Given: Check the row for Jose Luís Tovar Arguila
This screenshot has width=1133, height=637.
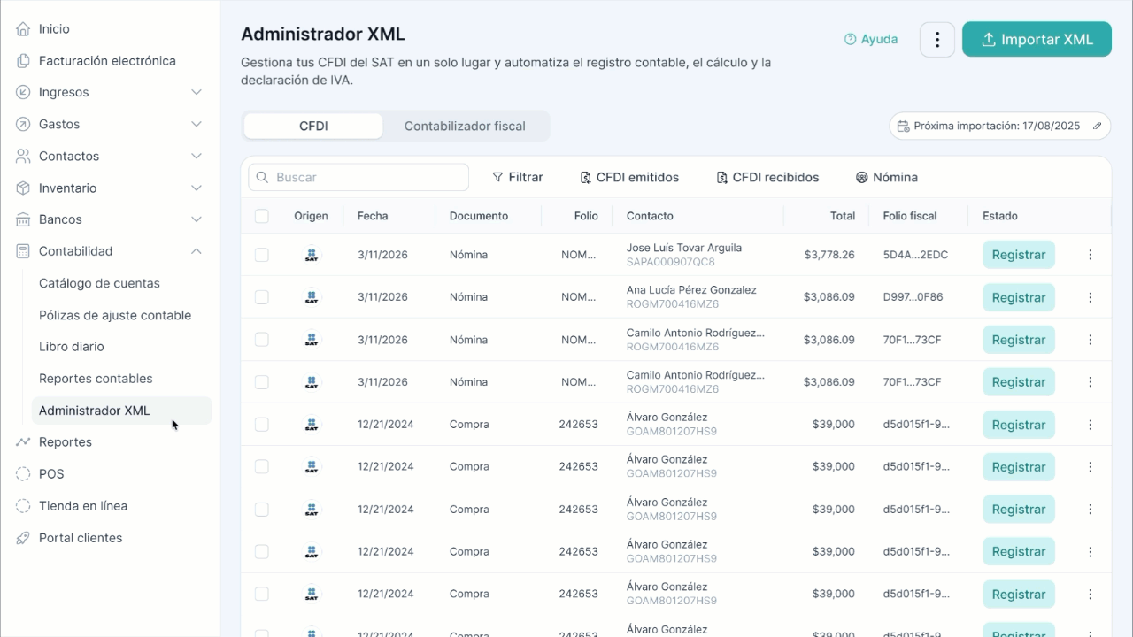Looking at the screenshot, I should (262, 255).
